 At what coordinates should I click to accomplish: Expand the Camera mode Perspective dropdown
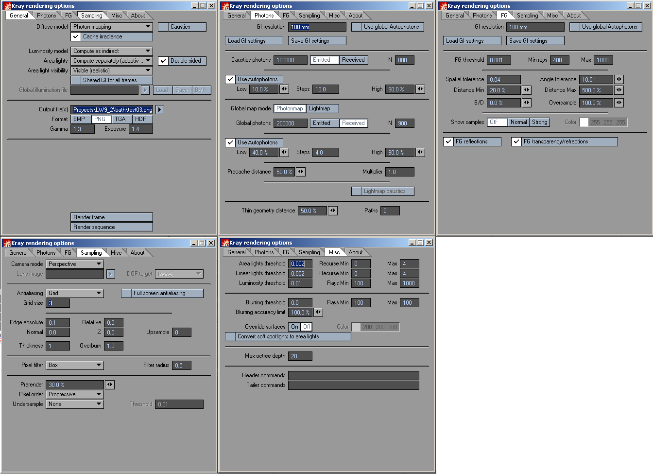coord(75,264)
